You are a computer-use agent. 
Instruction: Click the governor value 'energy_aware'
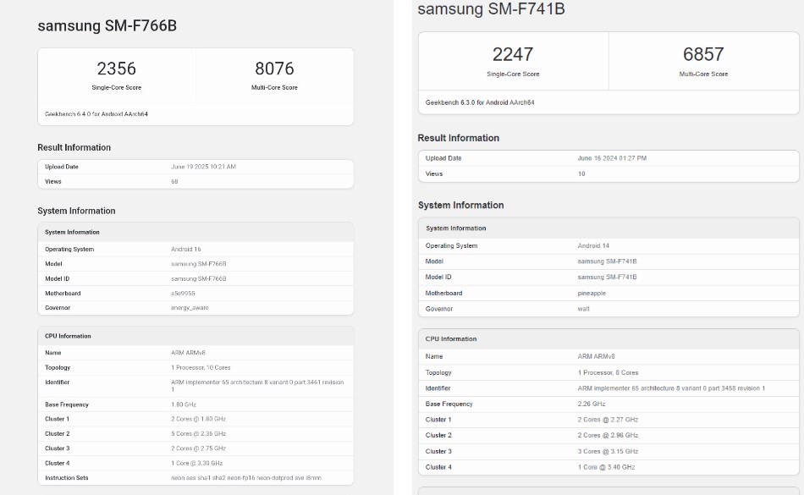pyautogui.click(x=190, y=308)
